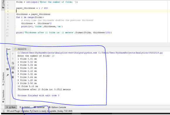
Task: Click line number 3 in the gutter
Action: (8, 8)
